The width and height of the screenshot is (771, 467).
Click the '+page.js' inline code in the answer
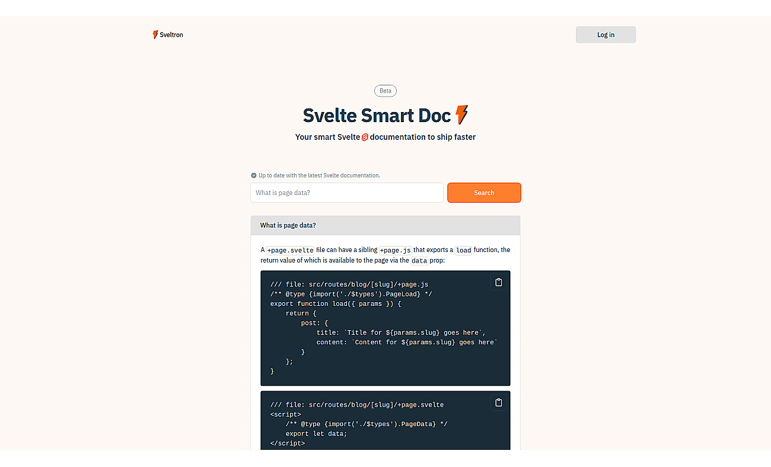coord(395,250)
